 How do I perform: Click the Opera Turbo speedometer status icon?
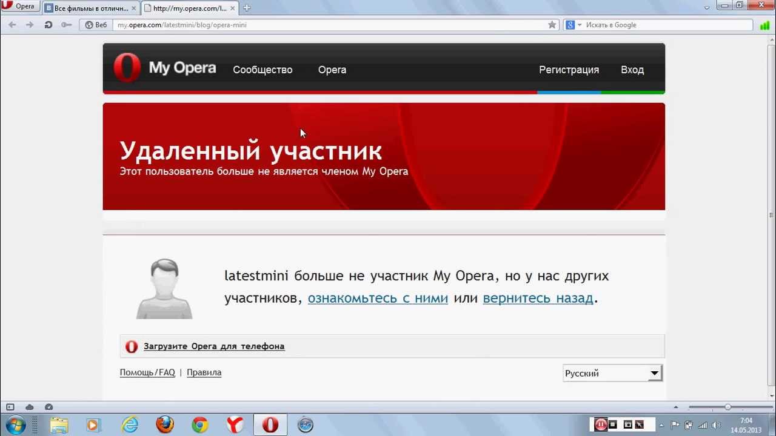coord(49,407)
